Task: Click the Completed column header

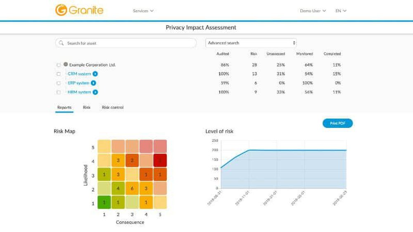Action: pos(332,54)
